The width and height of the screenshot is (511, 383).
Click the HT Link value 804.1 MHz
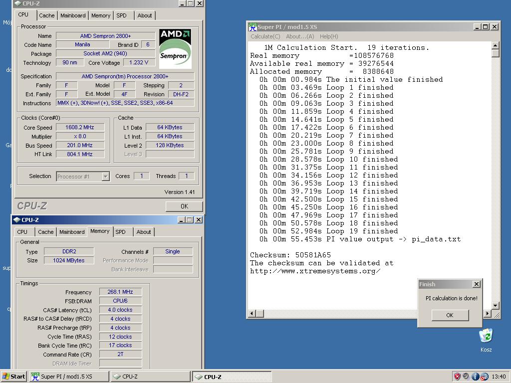click(x=80, y=154)
